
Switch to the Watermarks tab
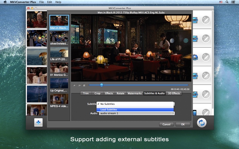tap(135, 93)
